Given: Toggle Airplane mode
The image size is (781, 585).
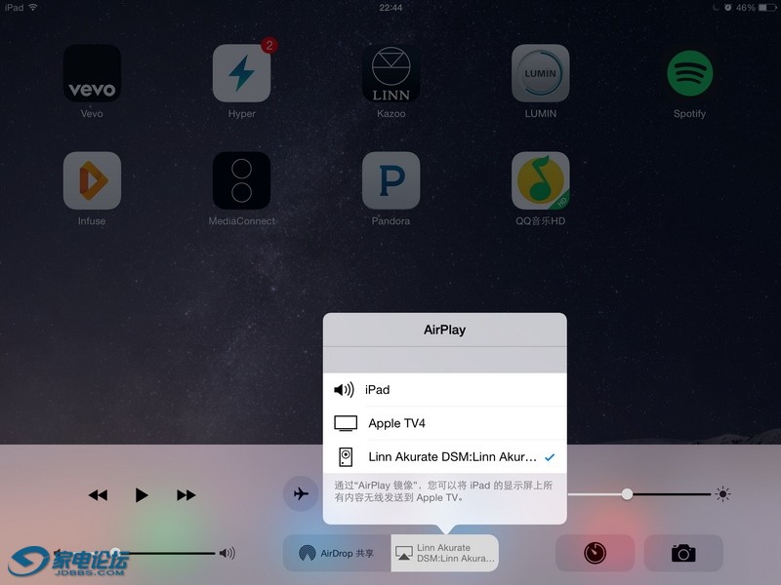Looking at the screenshot, I should pos(301,494).
